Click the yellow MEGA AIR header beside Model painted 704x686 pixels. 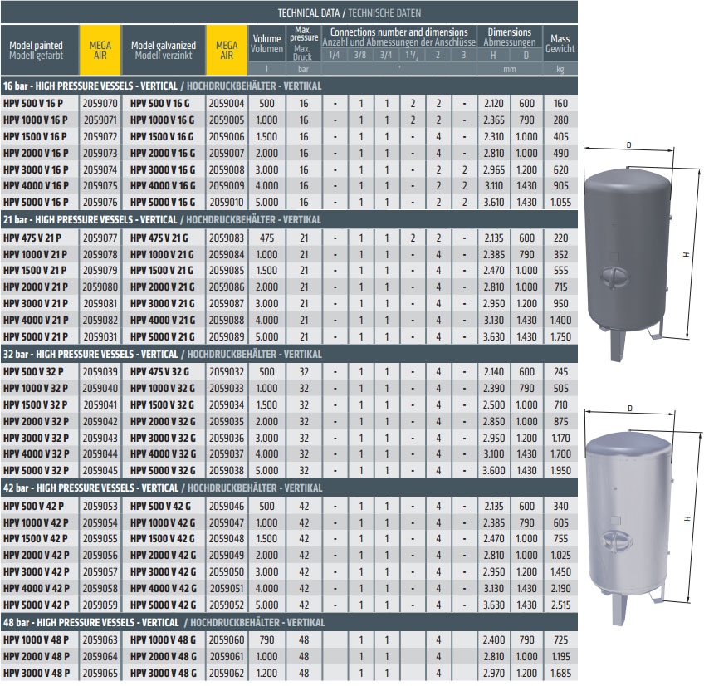(100, 50)
